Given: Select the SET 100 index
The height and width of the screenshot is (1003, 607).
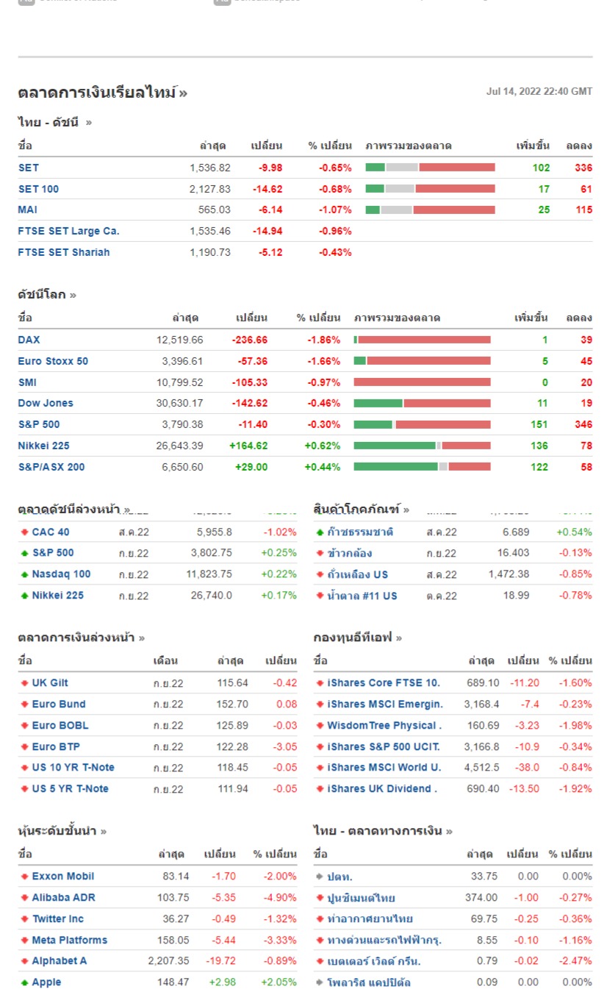Looking at the screenshot, I should (x=38, y=189).
